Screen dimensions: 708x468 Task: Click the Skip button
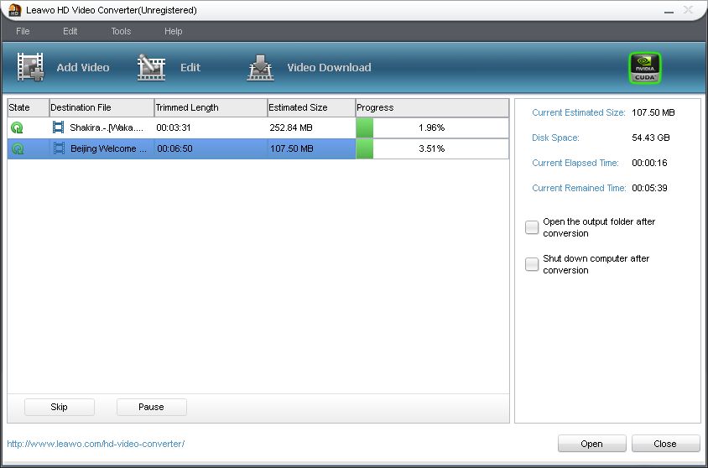pyautogui.click(x=60, y=407)
